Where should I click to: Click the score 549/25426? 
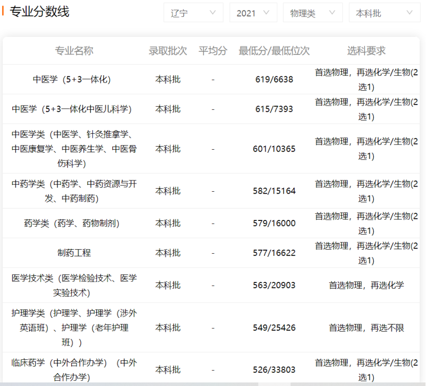(x=274, y=328)
